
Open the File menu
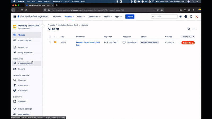28,2
